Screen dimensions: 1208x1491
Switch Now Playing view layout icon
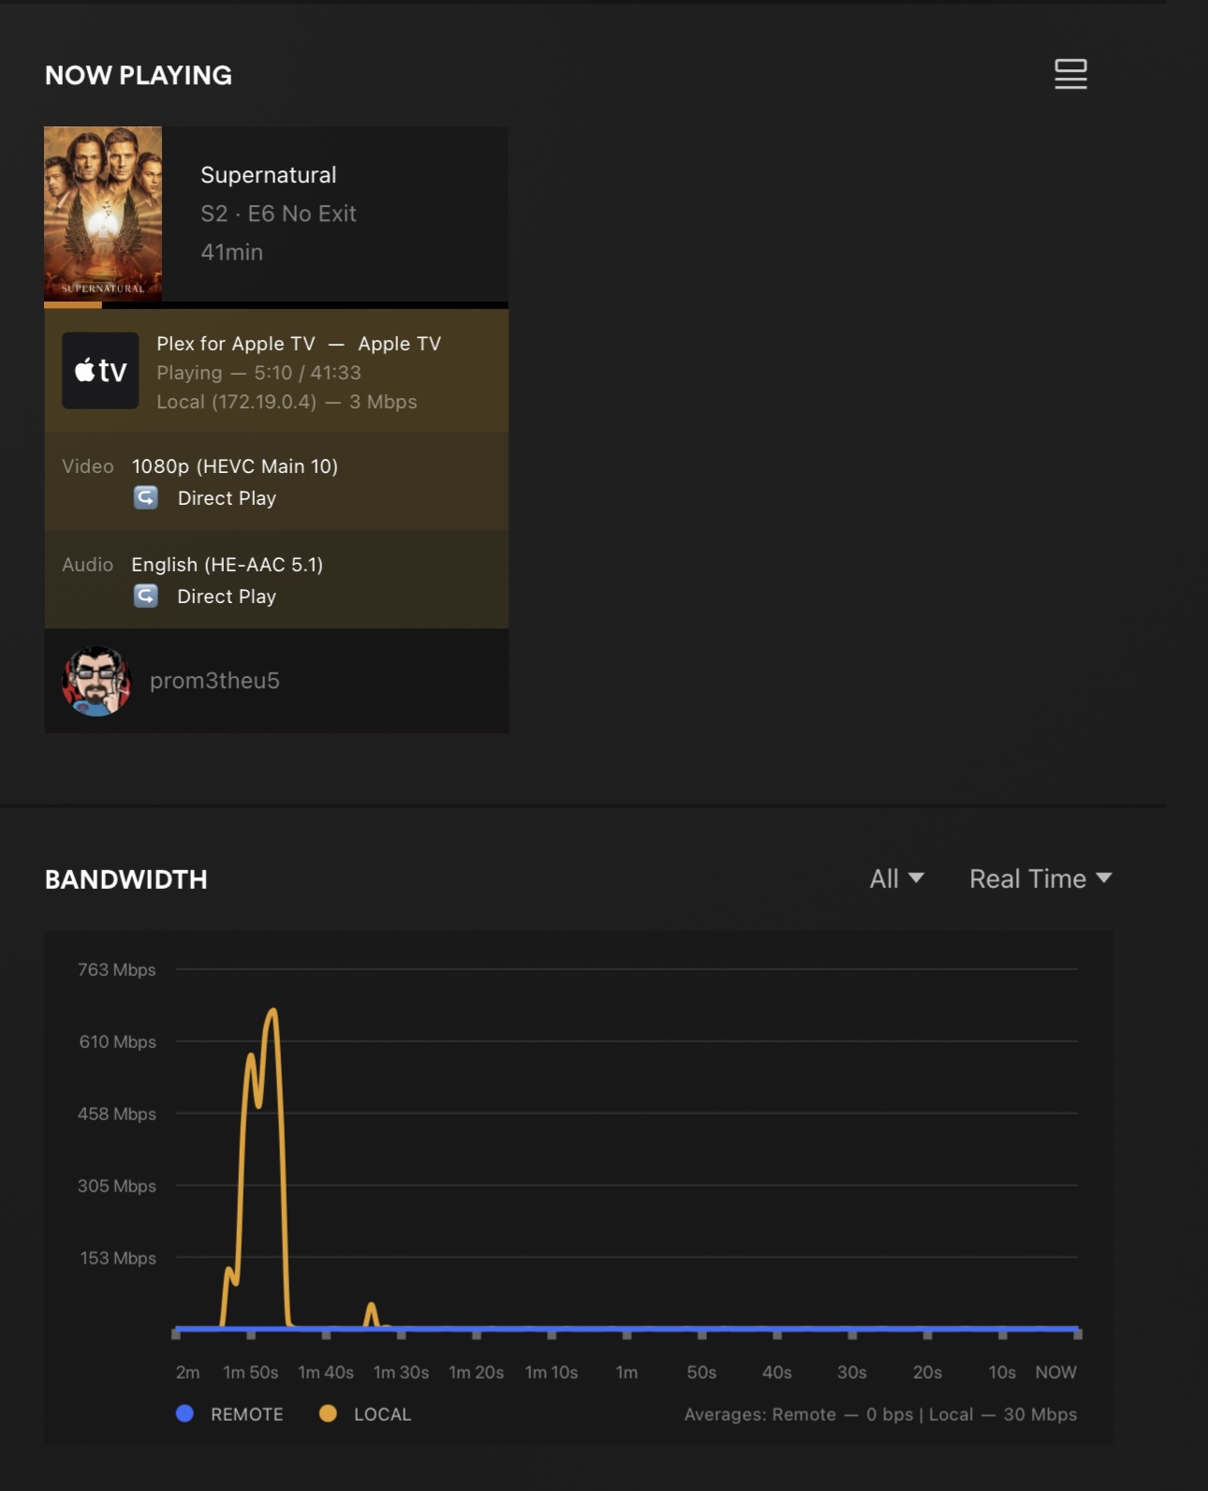tap(1070, 74)
